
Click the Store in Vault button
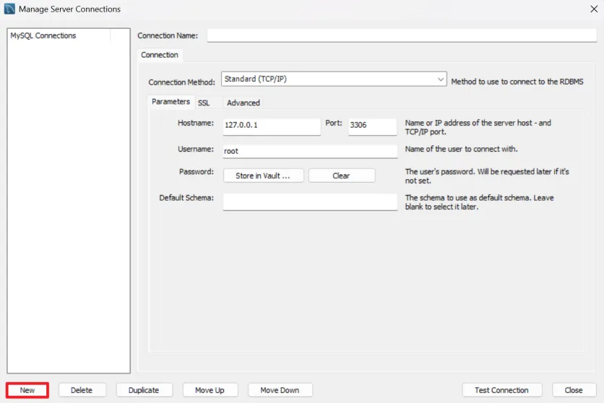[263, 175]
